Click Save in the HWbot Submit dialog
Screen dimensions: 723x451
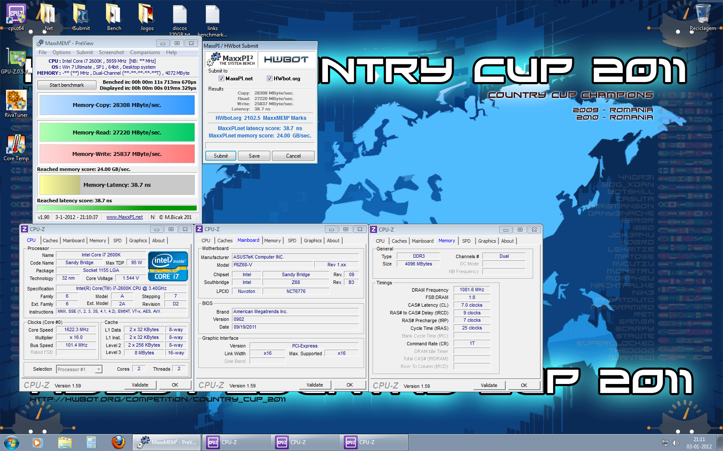[254, 156]
